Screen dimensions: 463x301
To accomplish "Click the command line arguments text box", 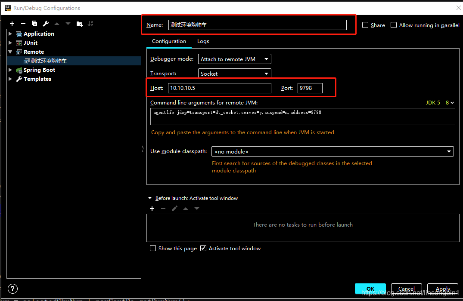I will (302, 117).
